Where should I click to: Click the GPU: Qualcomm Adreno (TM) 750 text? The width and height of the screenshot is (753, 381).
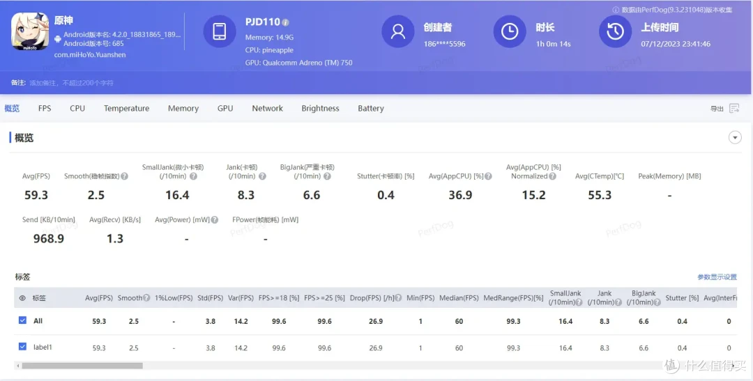point(298,63)
